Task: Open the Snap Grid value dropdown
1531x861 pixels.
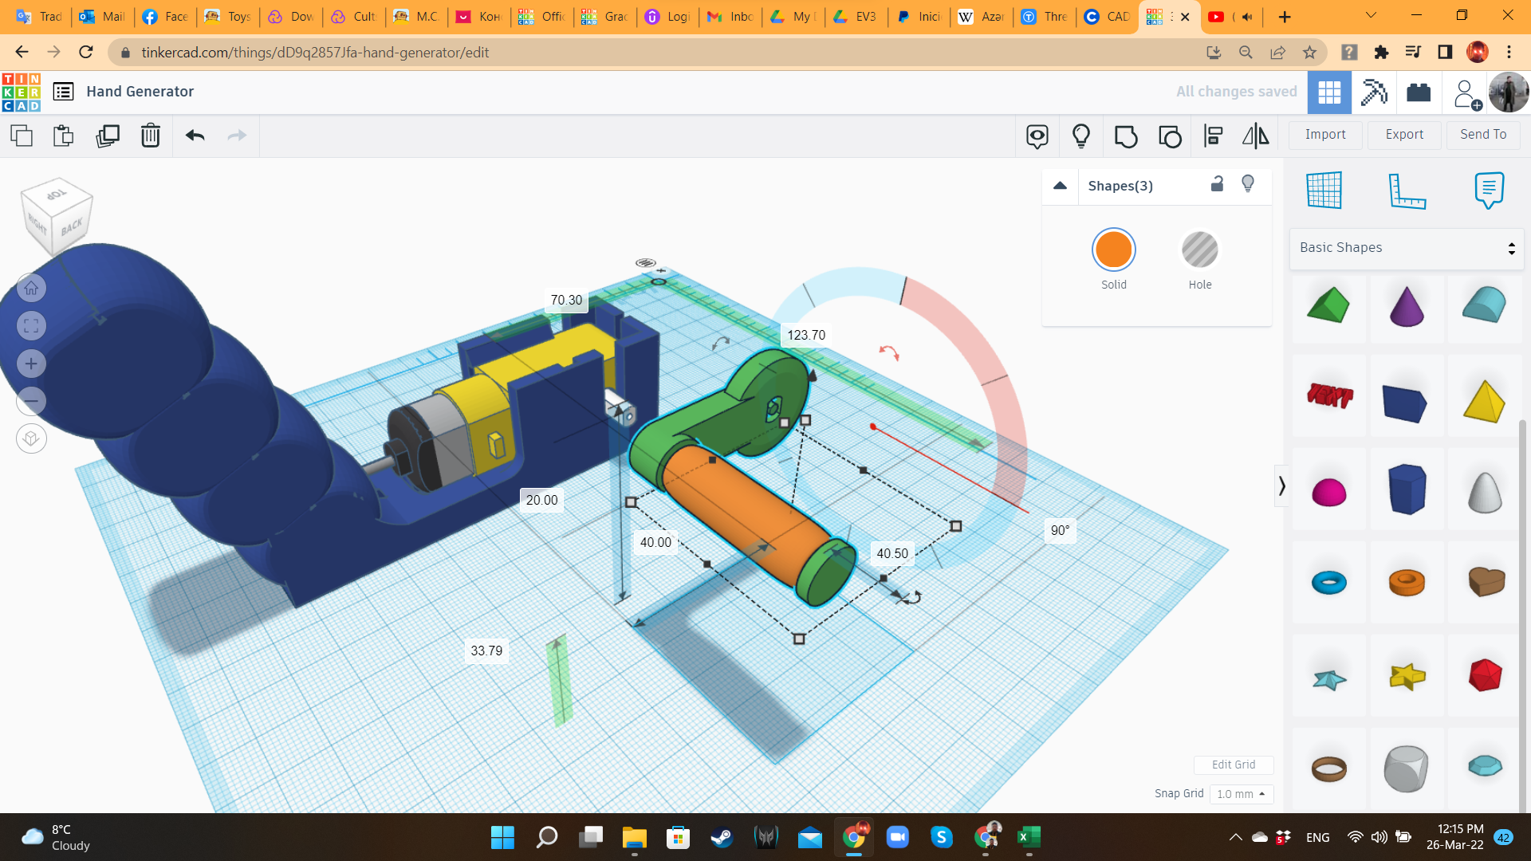Action: coord(1241,794)
